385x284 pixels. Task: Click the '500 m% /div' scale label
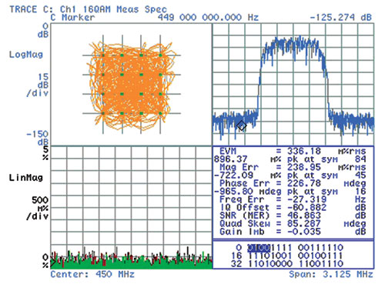click(38, 208)
